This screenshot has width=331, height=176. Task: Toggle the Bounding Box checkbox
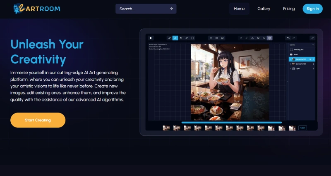(x=291, y=49)
